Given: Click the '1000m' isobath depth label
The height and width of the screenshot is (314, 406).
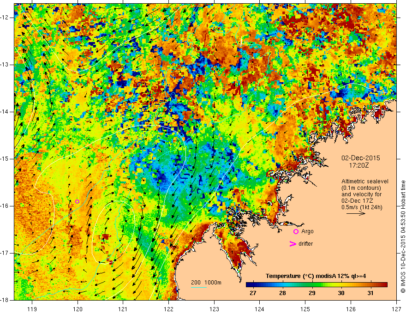Looking at the screenshot, I should pos(213,283).
